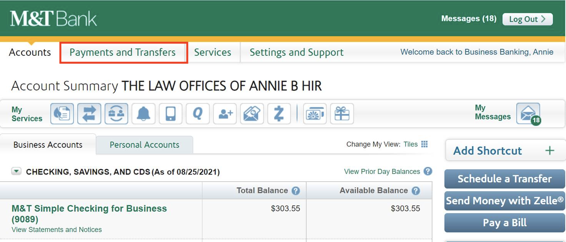Click the mobile banking phone icon

170,113
